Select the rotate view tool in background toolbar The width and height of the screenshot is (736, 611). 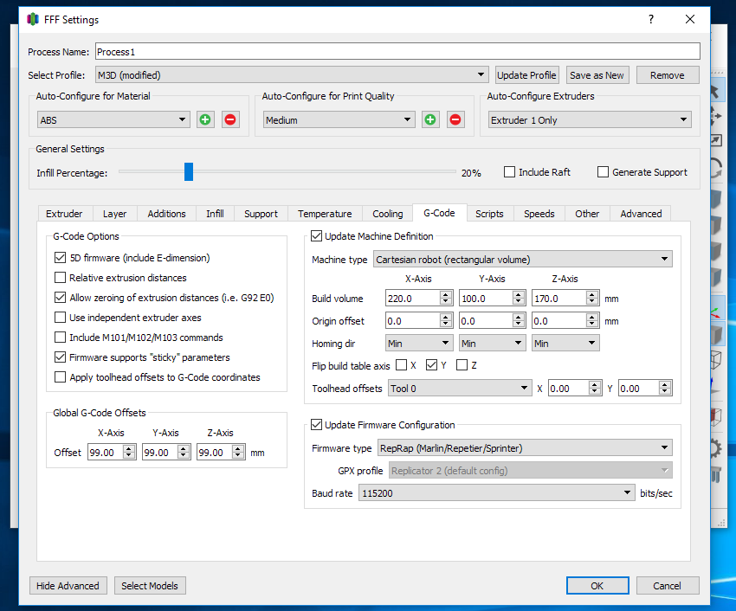(717, 168)
